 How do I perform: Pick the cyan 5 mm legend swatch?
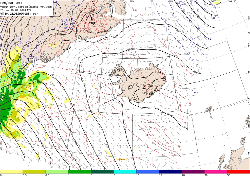pyautogui.click(x=125, y=172)
